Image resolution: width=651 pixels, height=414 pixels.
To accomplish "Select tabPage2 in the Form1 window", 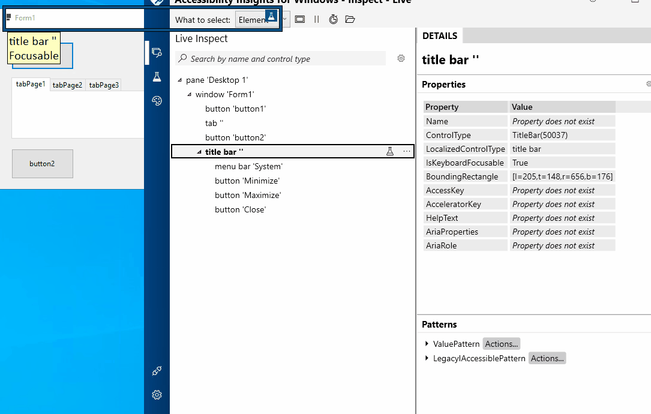I will pyautogui.click(x=67, y=85).
